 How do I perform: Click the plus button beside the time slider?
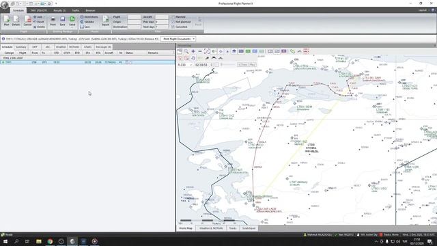pos(239,65)
